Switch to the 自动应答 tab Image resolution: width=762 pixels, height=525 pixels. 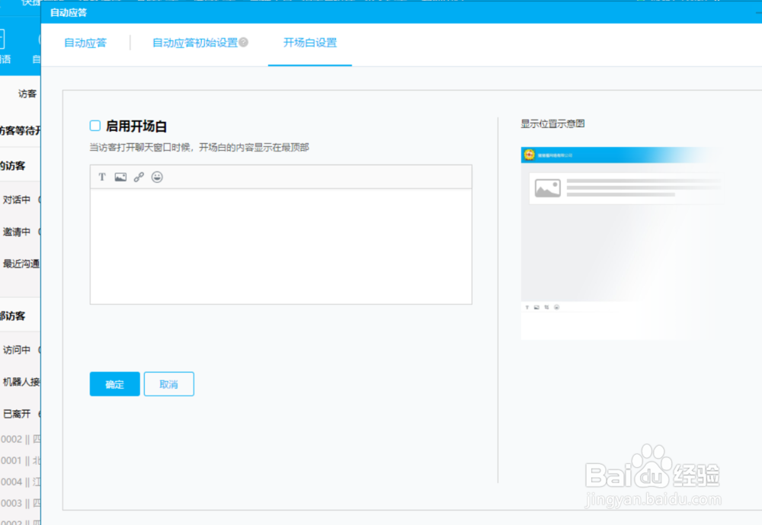85,43
